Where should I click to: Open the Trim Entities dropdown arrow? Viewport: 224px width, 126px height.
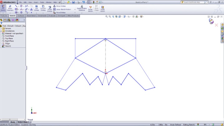coord(37,13)
